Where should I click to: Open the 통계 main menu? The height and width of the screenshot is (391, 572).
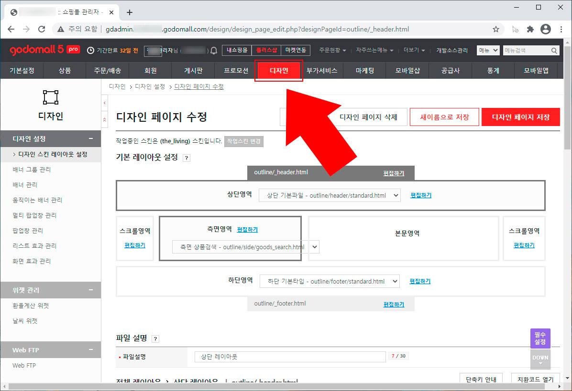coord(493,71)
